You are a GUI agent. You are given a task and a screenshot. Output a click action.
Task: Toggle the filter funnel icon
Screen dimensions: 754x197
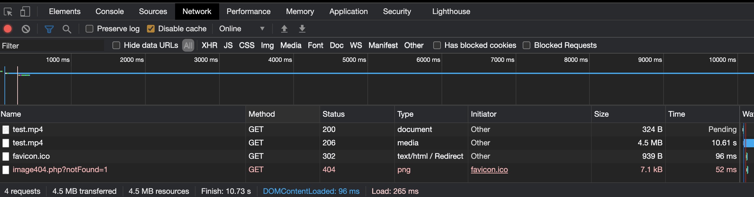click(49, 29)
